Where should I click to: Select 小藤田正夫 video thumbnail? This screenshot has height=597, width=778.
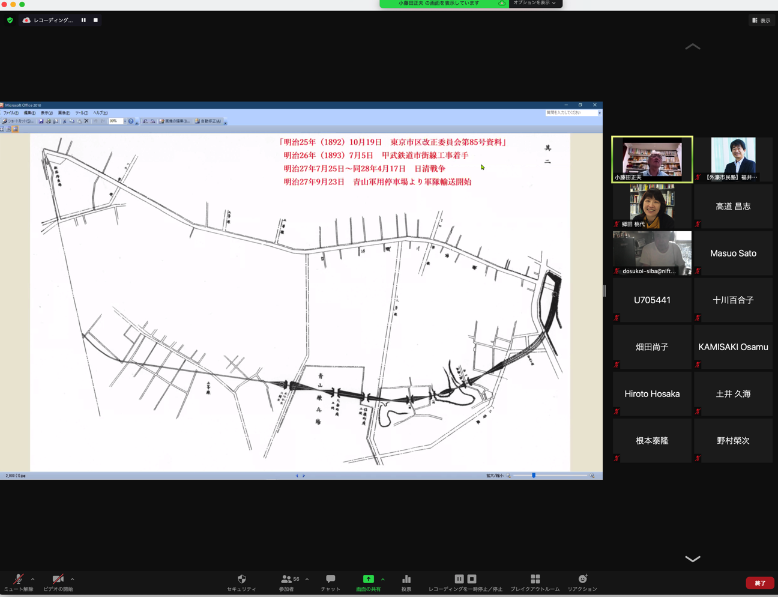[652, 159]
